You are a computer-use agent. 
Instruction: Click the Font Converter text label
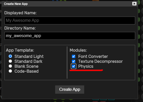pos(93,56)
